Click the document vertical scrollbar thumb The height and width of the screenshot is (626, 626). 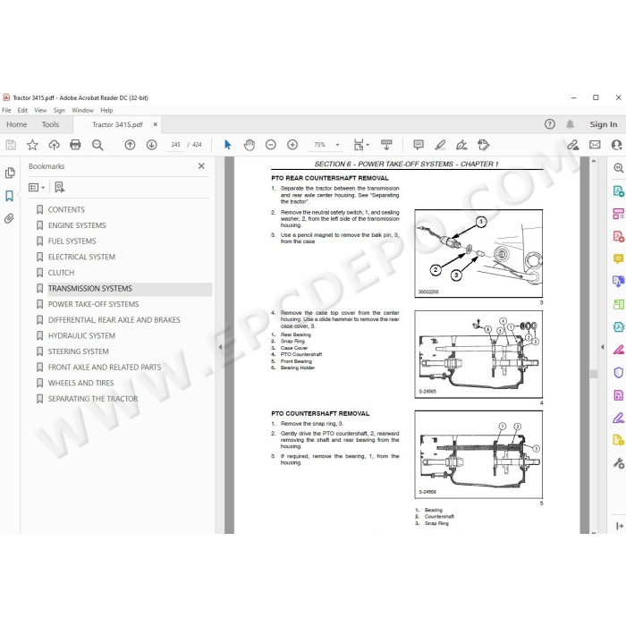click(594, 374)
